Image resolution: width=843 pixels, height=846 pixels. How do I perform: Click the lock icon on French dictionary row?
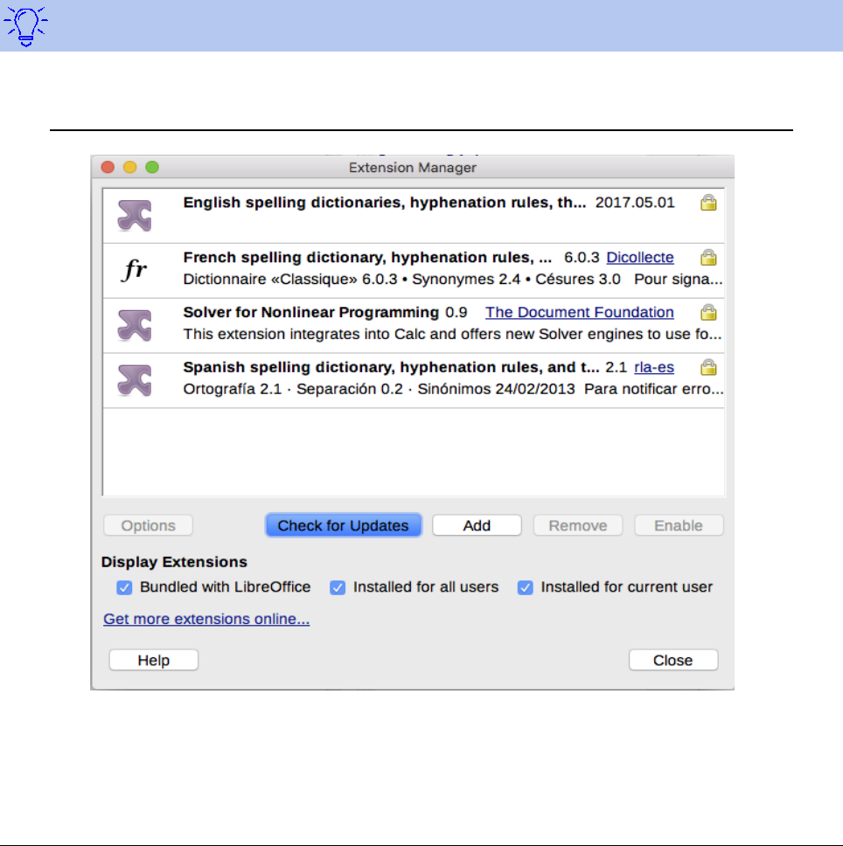708,258
